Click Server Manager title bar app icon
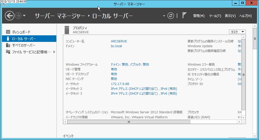 pos(5,5)
